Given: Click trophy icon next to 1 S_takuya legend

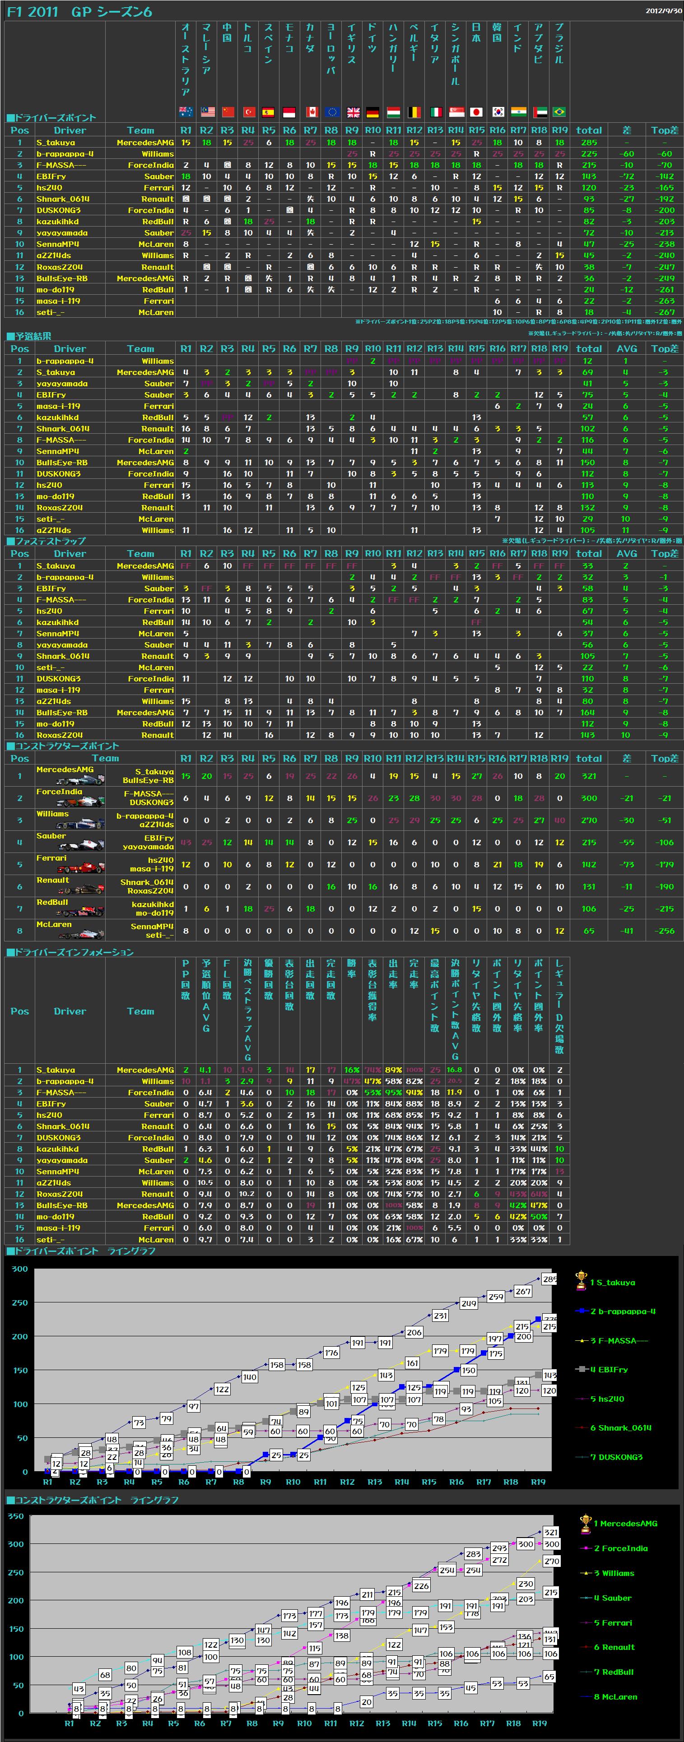Looking at the screenshot, I should [x=581, y=1280].
